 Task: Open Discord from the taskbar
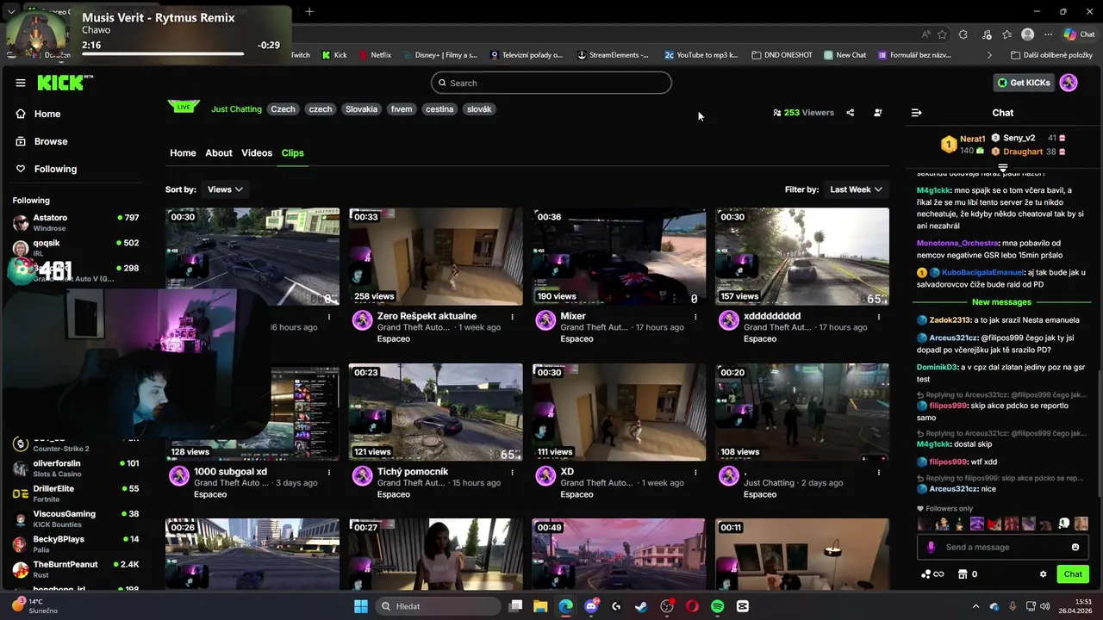591,606
